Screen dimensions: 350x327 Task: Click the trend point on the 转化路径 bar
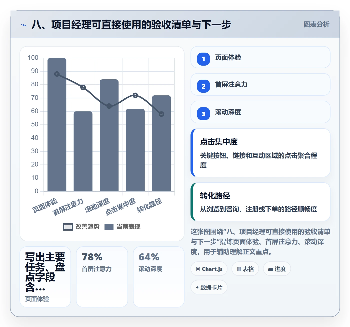pos(161,114)
